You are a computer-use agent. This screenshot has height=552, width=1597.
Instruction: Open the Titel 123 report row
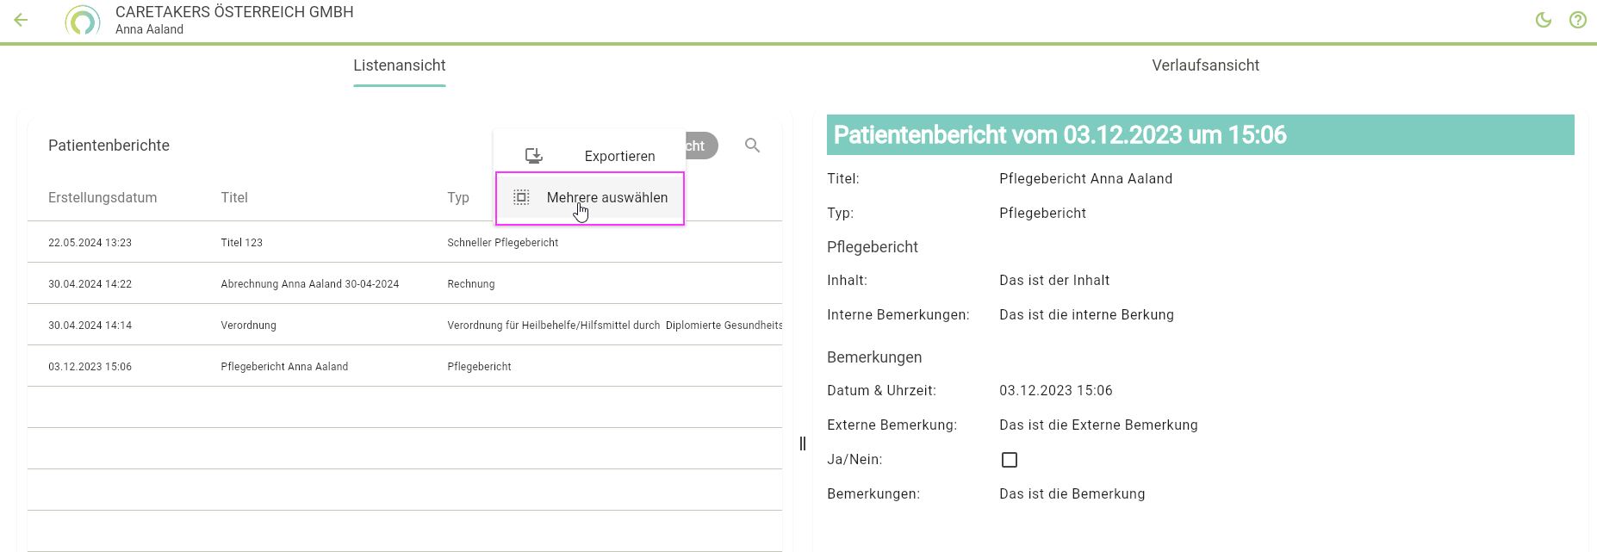(241, 243)
